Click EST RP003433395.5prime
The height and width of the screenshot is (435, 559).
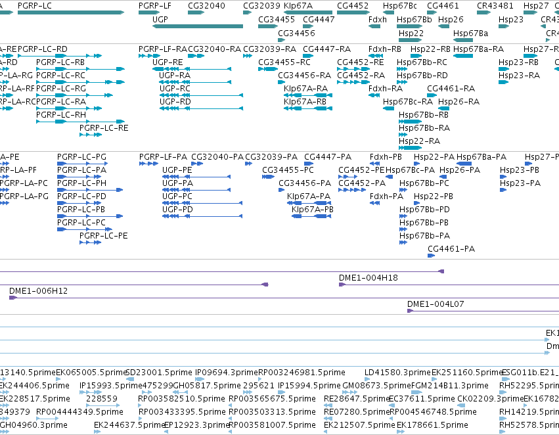point(182,412)
